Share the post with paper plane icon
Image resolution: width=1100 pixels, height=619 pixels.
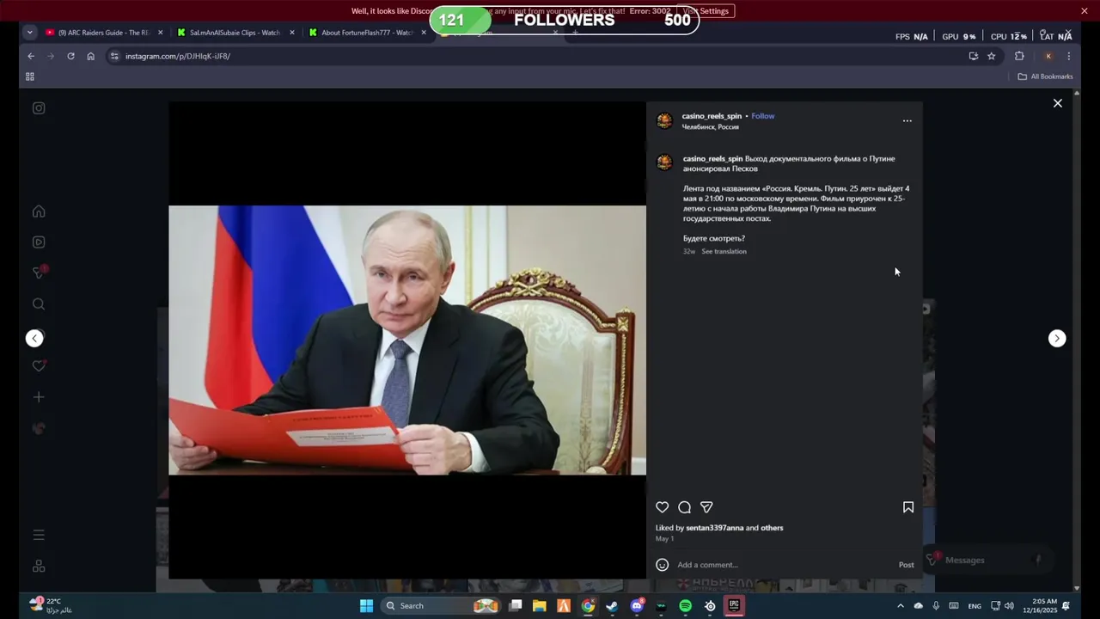[706, 507]
